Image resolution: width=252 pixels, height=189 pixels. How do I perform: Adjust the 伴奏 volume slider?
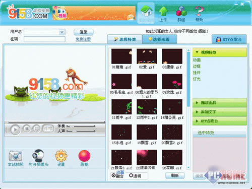81,127
